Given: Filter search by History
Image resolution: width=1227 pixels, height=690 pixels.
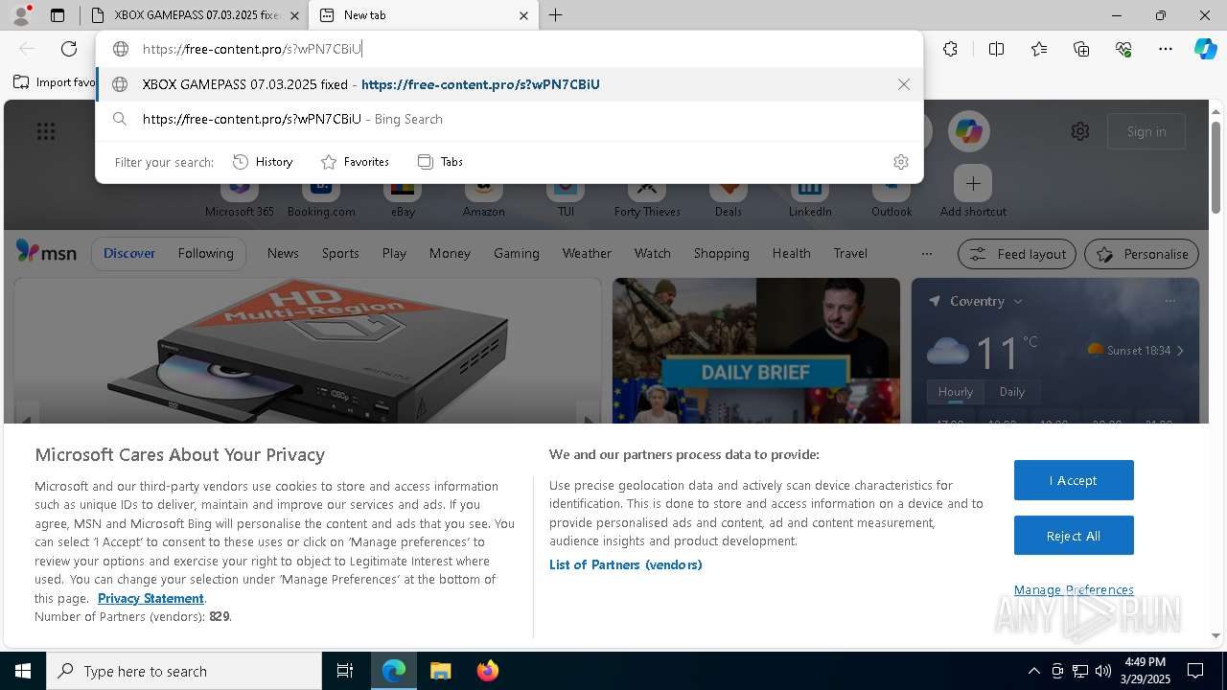Looking at the screenshot, I should coord(263,162).
